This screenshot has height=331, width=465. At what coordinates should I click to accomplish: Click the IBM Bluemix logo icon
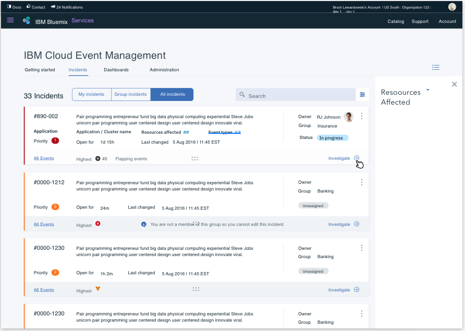pyautogui.click(x=27, y=20)
